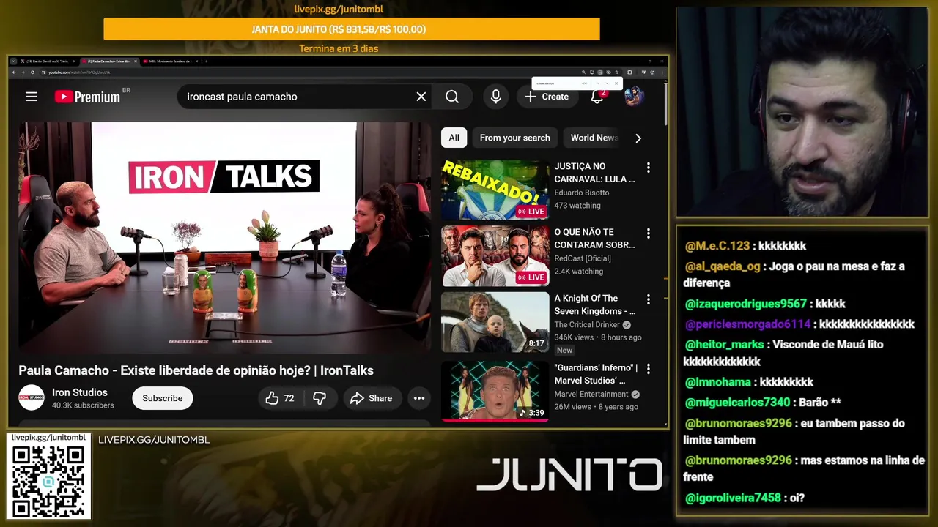Show more filter chips with right arrow
Screen dimensions: 938x527
638,138
